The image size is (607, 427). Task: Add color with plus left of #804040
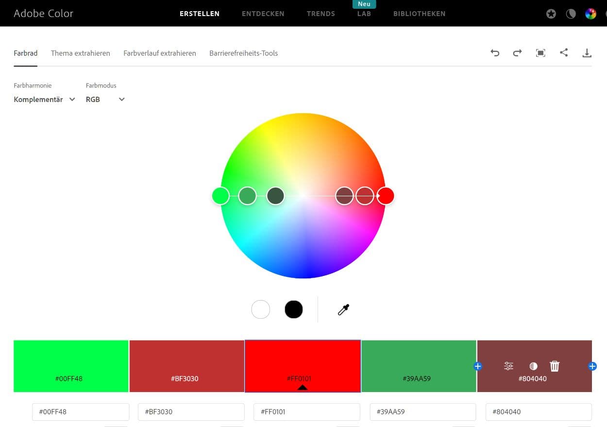pyautogui.click(x=477, y=366)
